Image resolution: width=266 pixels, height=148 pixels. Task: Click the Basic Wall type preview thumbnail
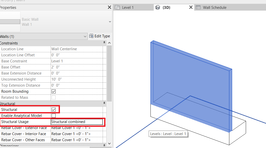click(x=10, y=21)
